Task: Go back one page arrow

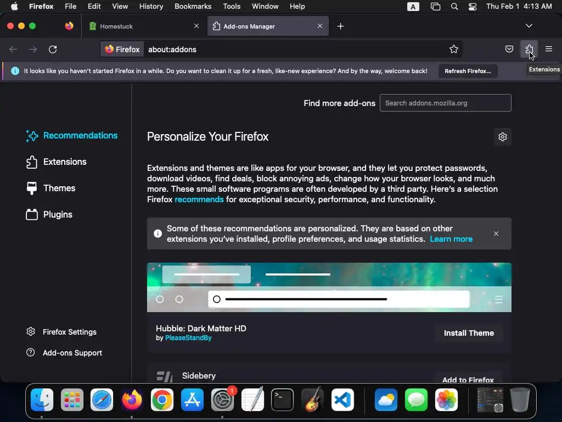Action: click(13, 49)
